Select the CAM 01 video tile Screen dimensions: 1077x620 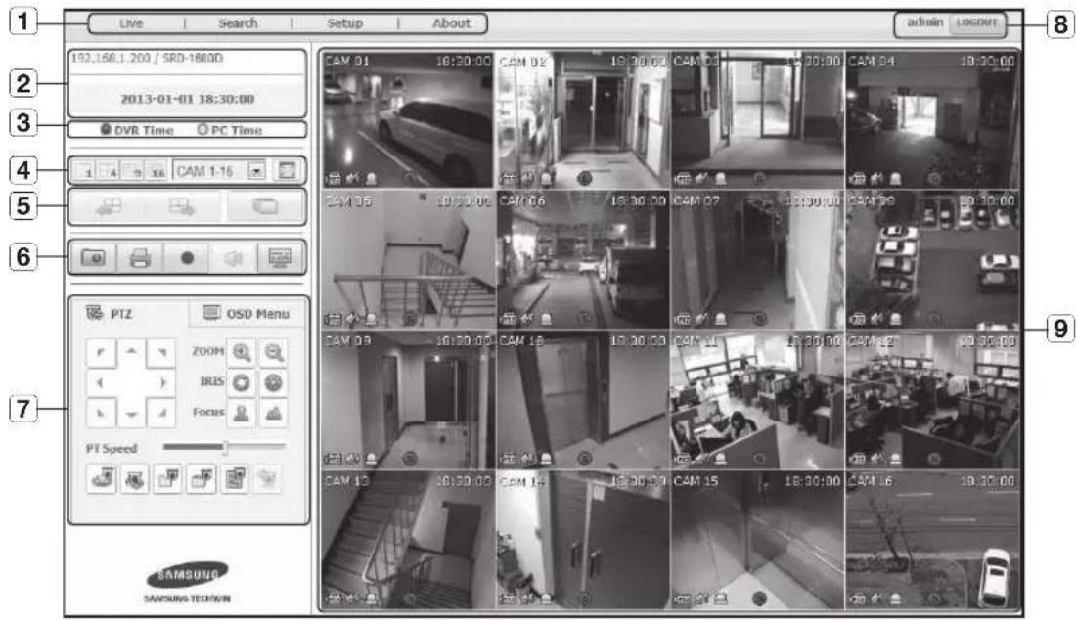(408, 119)
